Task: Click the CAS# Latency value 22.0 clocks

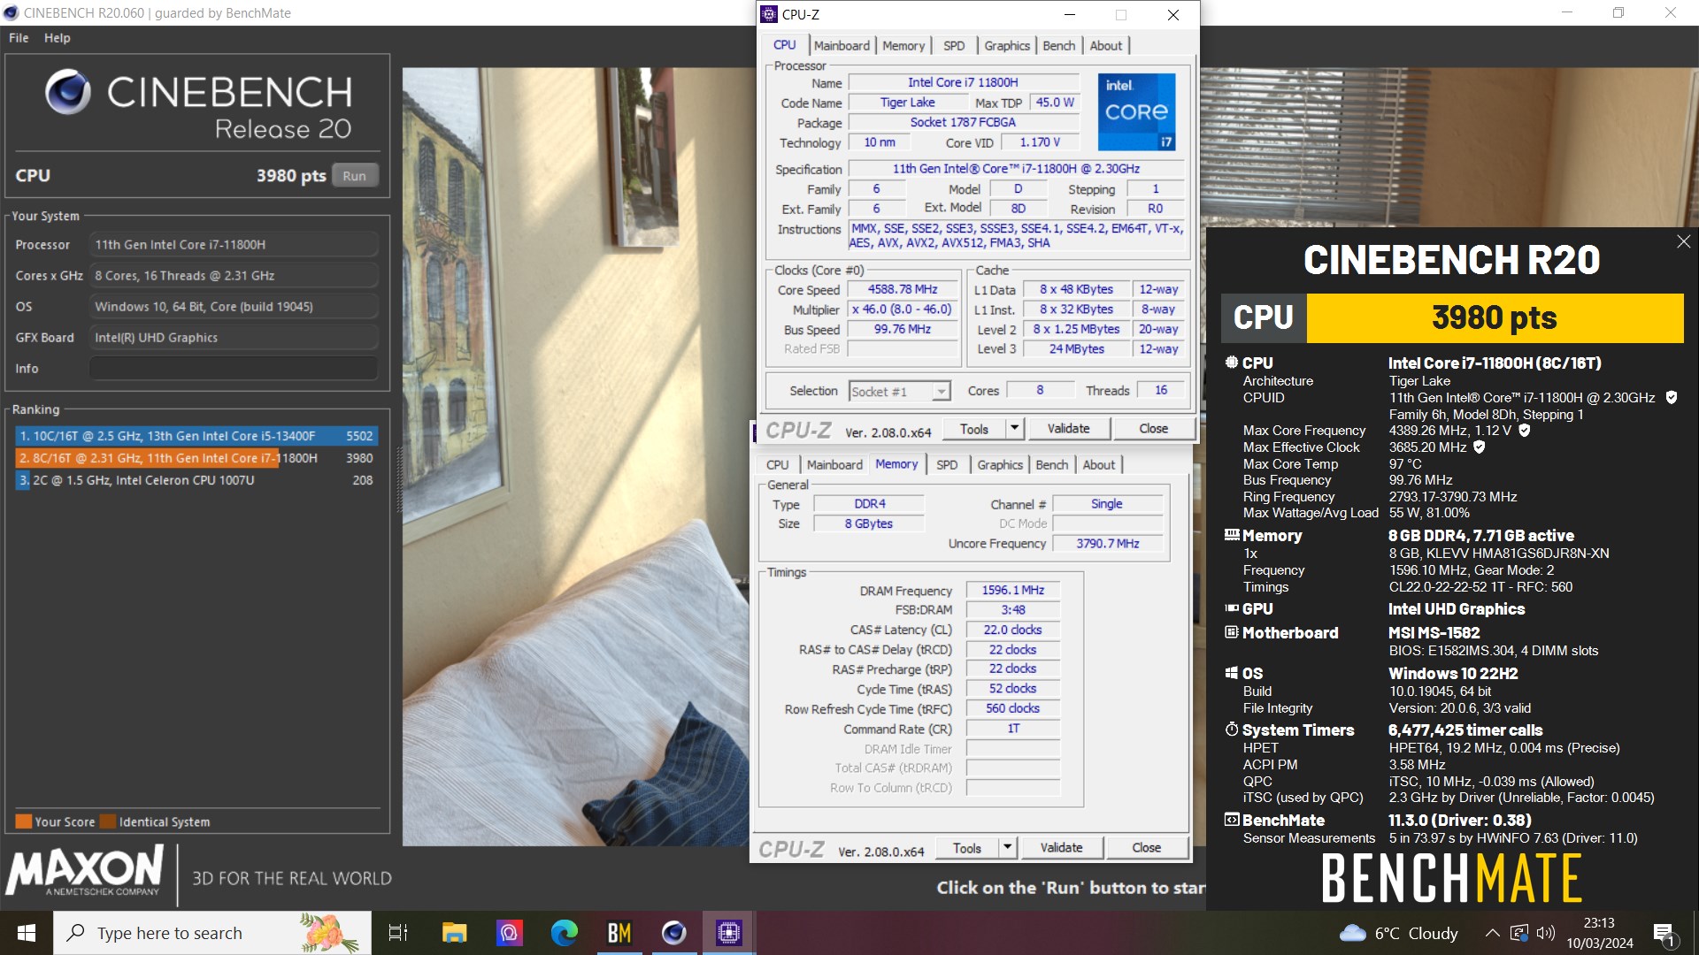Action: point(1013,630)
